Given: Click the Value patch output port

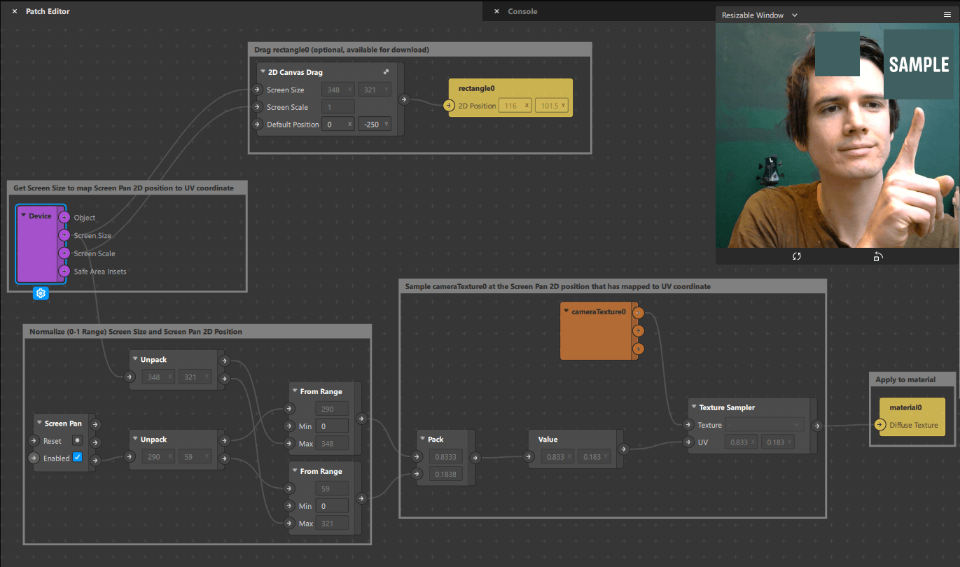Looking at the screenshot, I should tap(623, 449).
